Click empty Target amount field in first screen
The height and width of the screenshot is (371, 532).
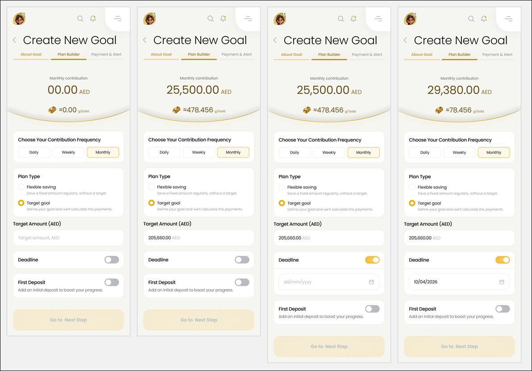(x=69, y=238)
